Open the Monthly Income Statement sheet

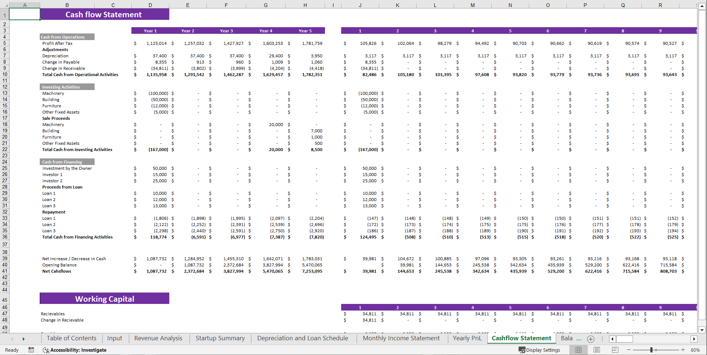pos(401,338)
